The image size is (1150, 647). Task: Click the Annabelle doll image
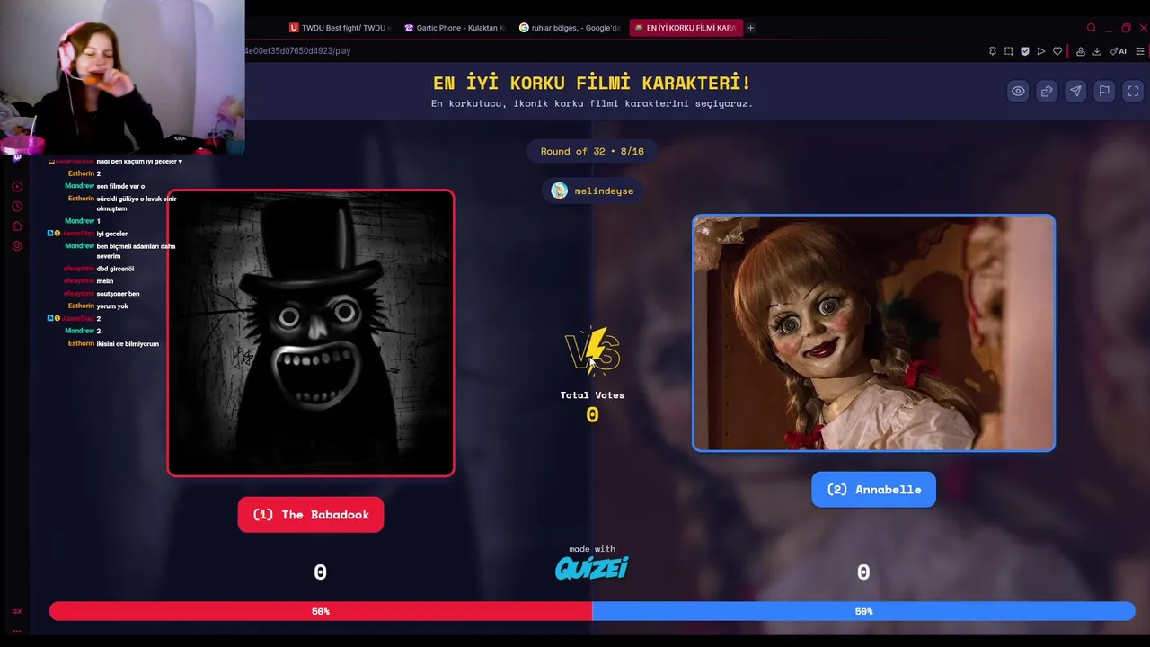click(x=873, y=332)
